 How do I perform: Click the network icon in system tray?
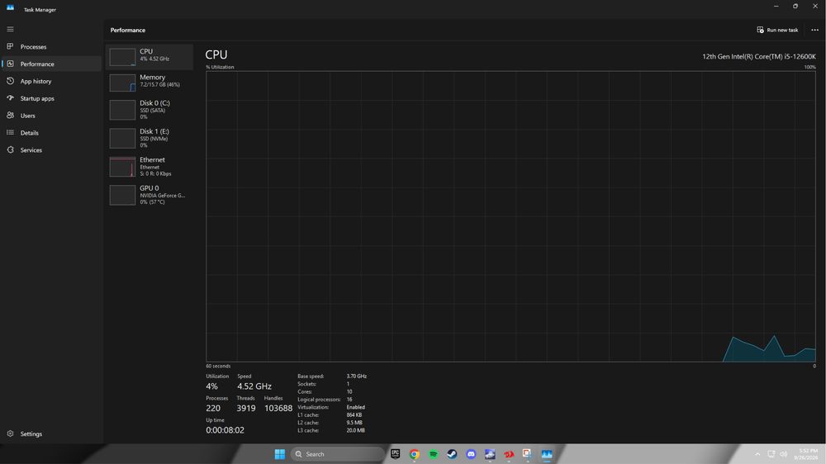point(771,454)
